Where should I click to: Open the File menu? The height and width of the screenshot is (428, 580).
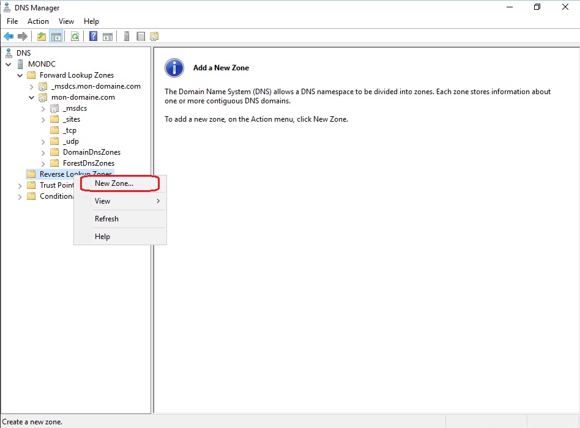tap(12, 21)
